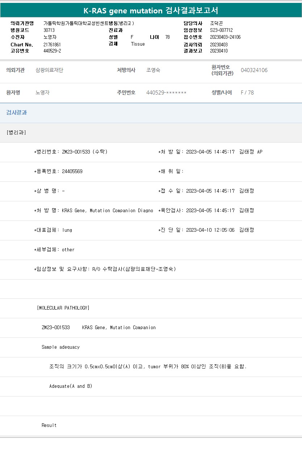The width and height of the screenshot is (302, 449).
Task: Click 등록번호 24405569
Action: click(x=58, y=171)
